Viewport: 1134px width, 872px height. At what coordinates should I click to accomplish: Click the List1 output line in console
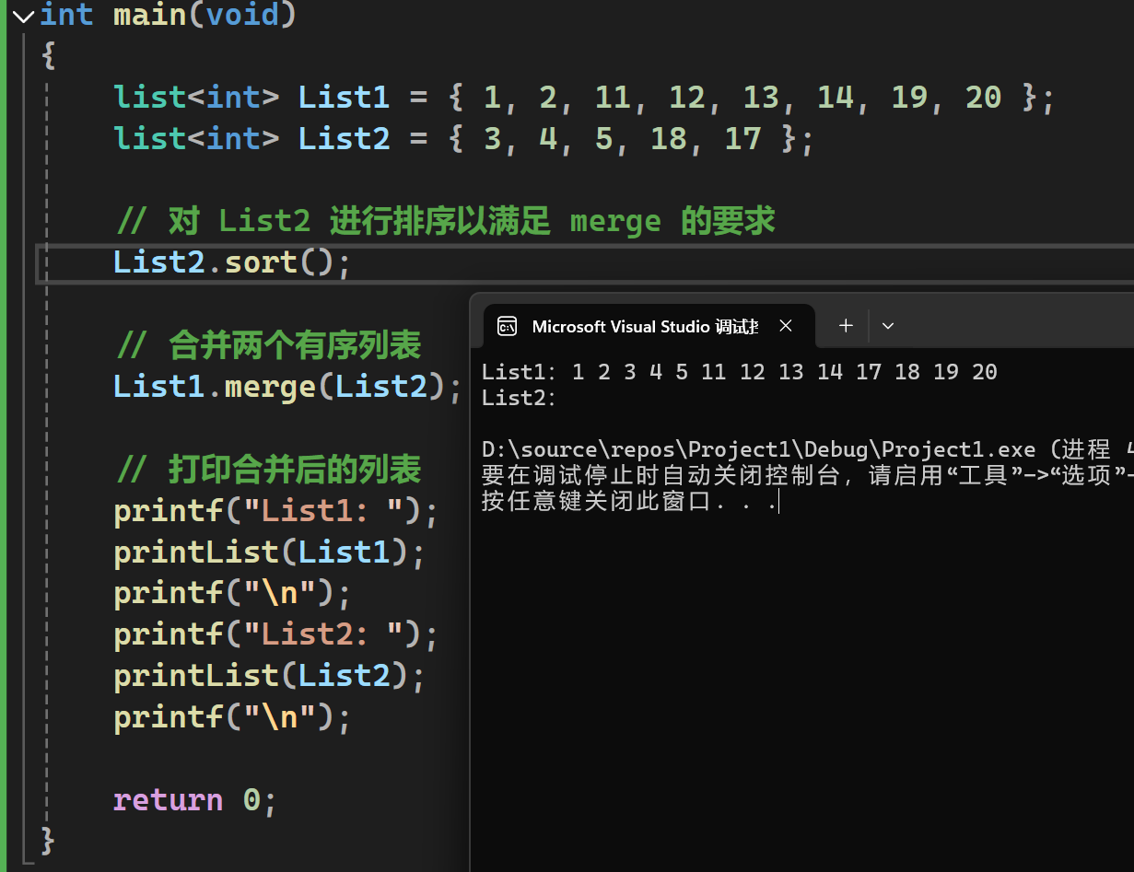point(739,372)
